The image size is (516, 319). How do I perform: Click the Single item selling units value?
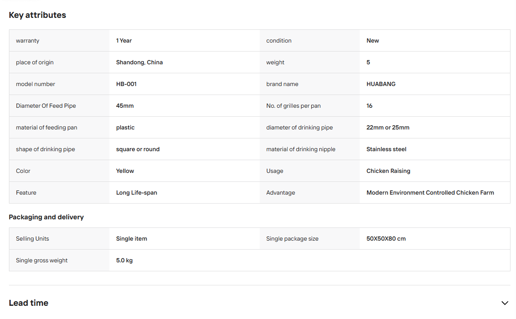click(132, 239)
